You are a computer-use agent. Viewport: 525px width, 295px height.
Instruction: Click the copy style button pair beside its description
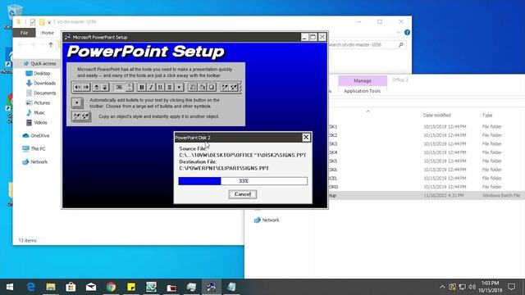(x=81, y=116)
